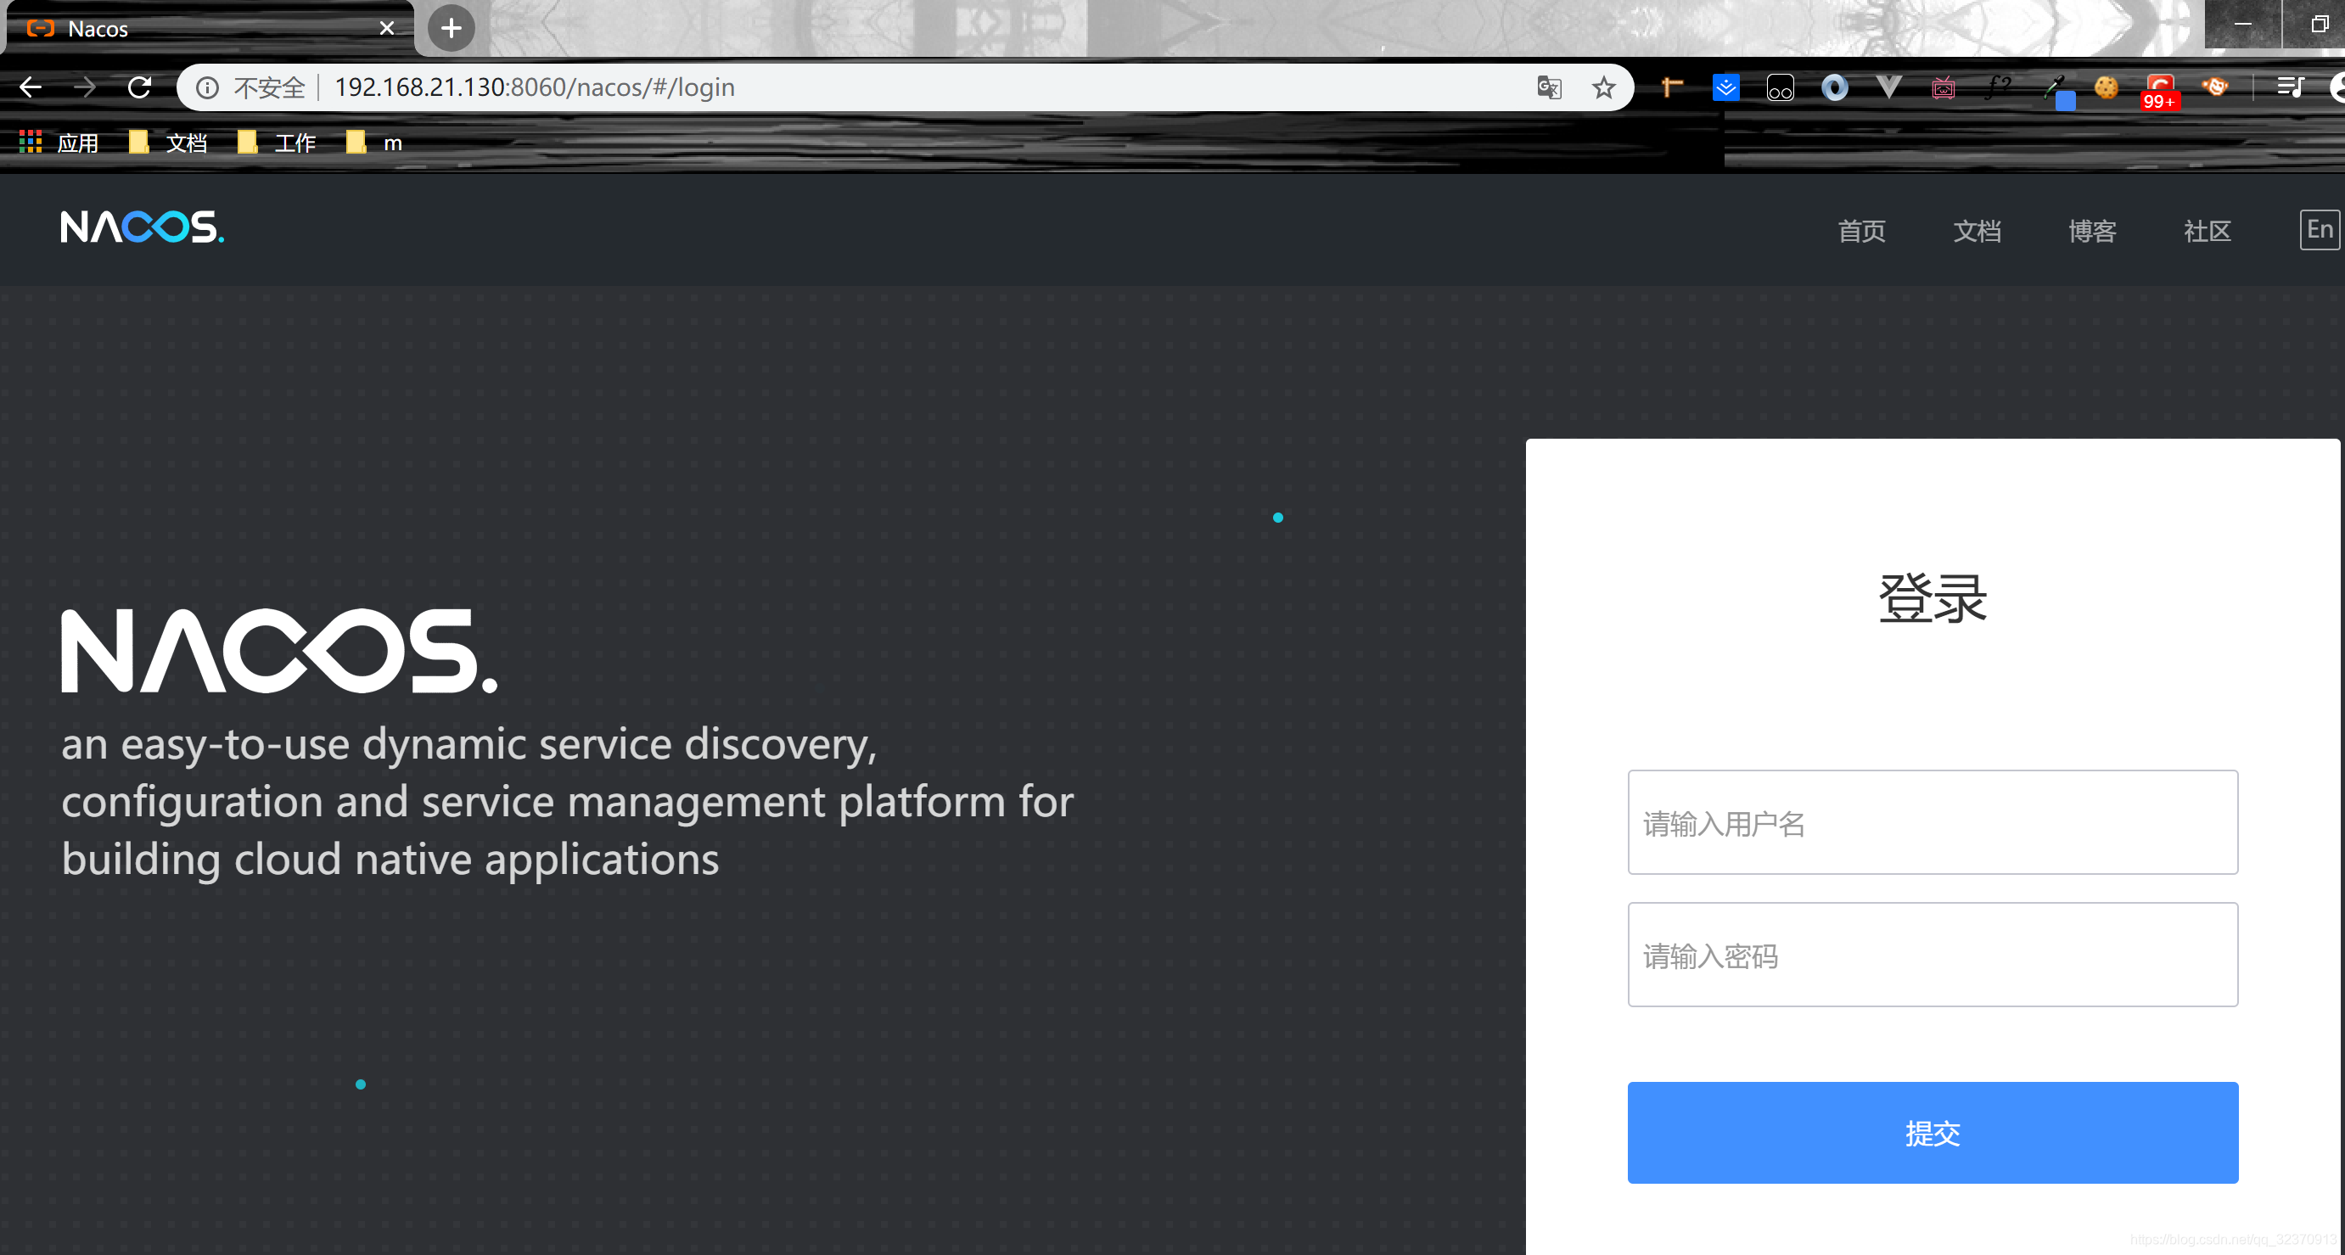The height and width of the screenshot is (1255, 2345).
Task: Focus the password field 请输入密码
Action: coord(1933,954)
